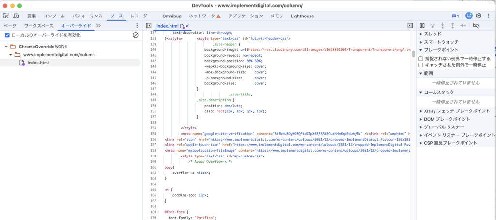Image resolution: width=496 pixels, height=220 pixels.
Task: Open the console messages counter icon
Action: tap(455, 16)
